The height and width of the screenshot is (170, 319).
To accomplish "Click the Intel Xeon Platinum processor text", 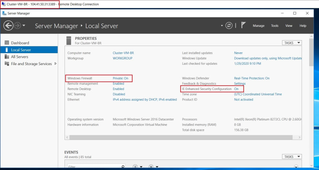I will 268,119.
